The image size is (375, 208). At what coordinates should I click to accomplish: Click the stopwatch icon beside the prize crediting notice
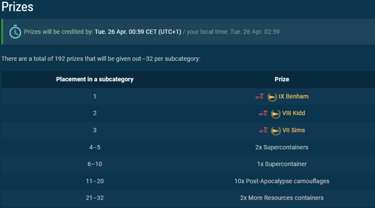click(15, 32)
